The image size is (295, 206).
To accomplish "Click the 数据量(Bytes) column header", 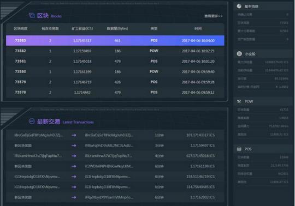I will click(x=117, y=28).
